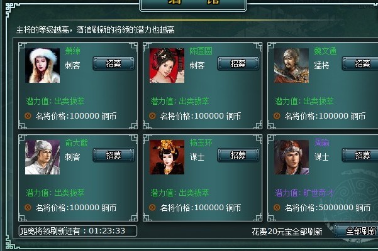The height and width of the screenshot is (251, 378).
Task: Click the refresh countdown timer box
Action: tap(78, 231)
